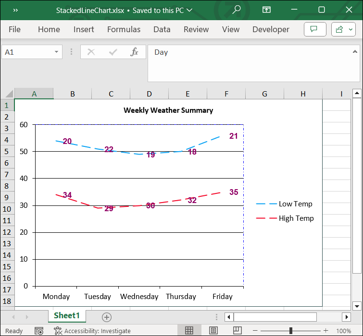Switch to Page Break Preview
The height and width of the screenshot is (336, 363).
[x=238, y=330]
